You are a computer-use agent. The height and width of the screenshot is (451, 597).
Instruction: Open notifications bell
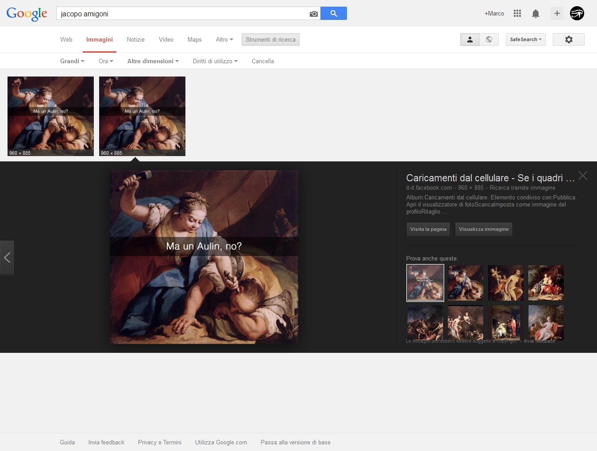(535, 14)
